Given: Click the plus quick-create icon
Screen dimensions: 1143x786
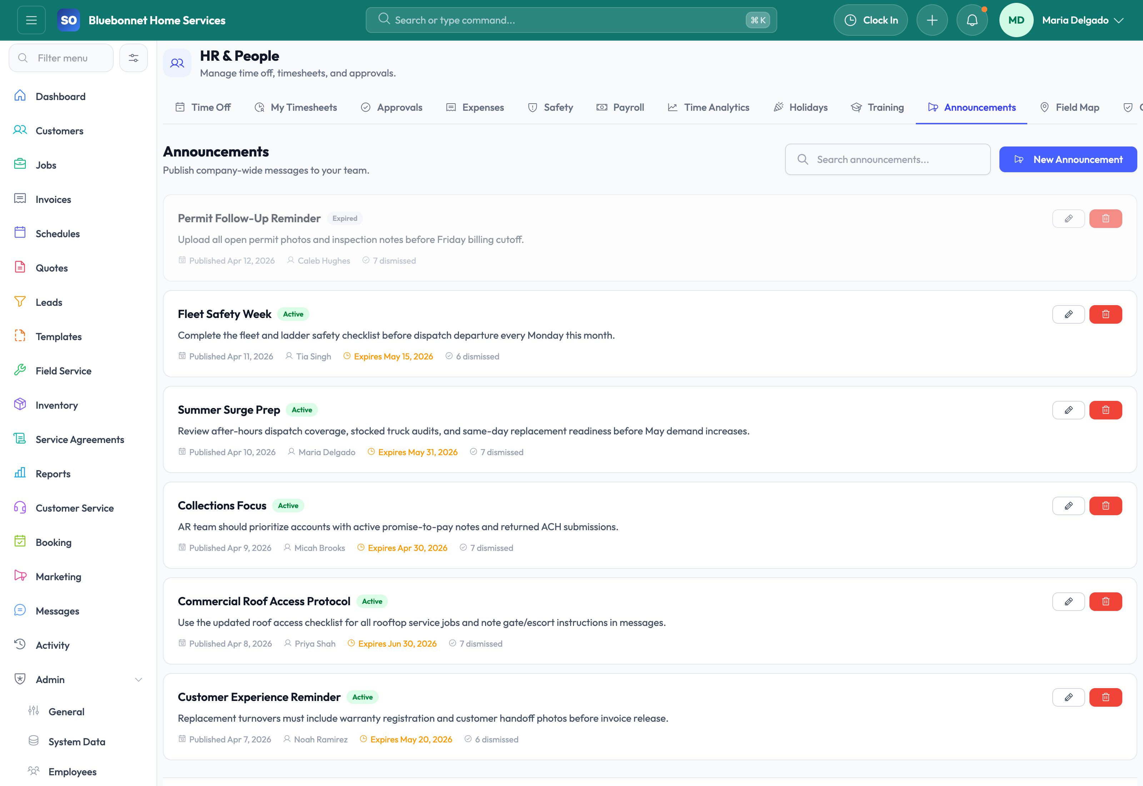Looking at the screenshot, I should (x=932, y=20).
